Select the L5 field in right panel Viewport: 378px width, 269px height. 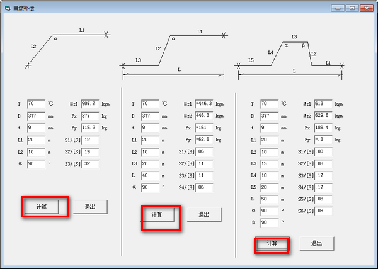pyautogui.click(x=270, y=187)
